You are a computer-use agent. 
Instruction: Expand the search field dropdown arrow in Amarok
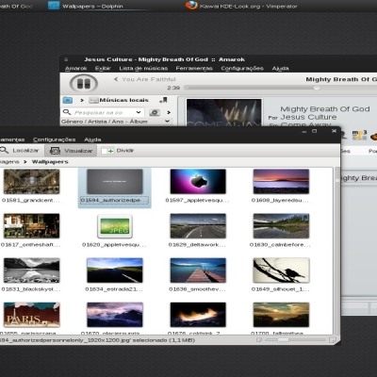[x=139, y=112]
